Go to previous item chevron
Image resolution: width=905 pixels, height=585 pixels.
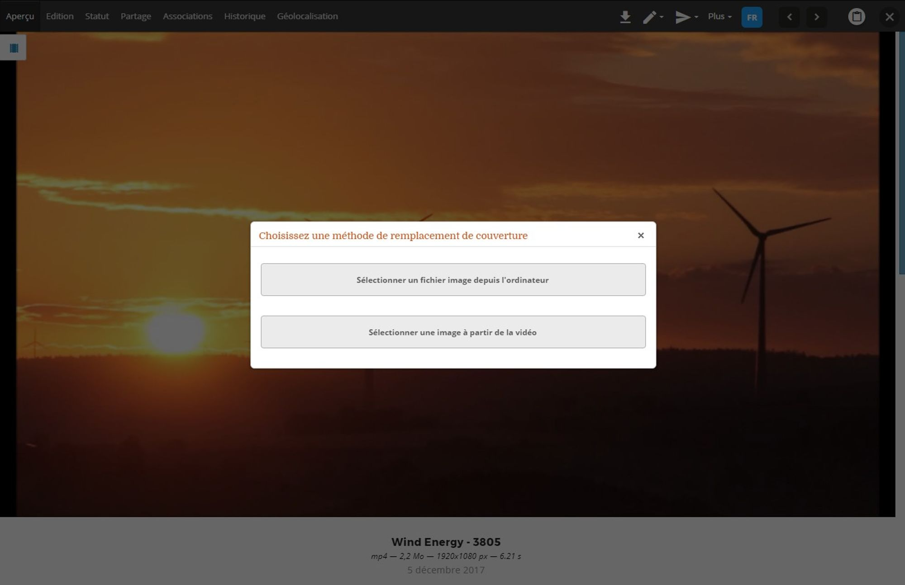pyautogui.click(x=790, y=17)
